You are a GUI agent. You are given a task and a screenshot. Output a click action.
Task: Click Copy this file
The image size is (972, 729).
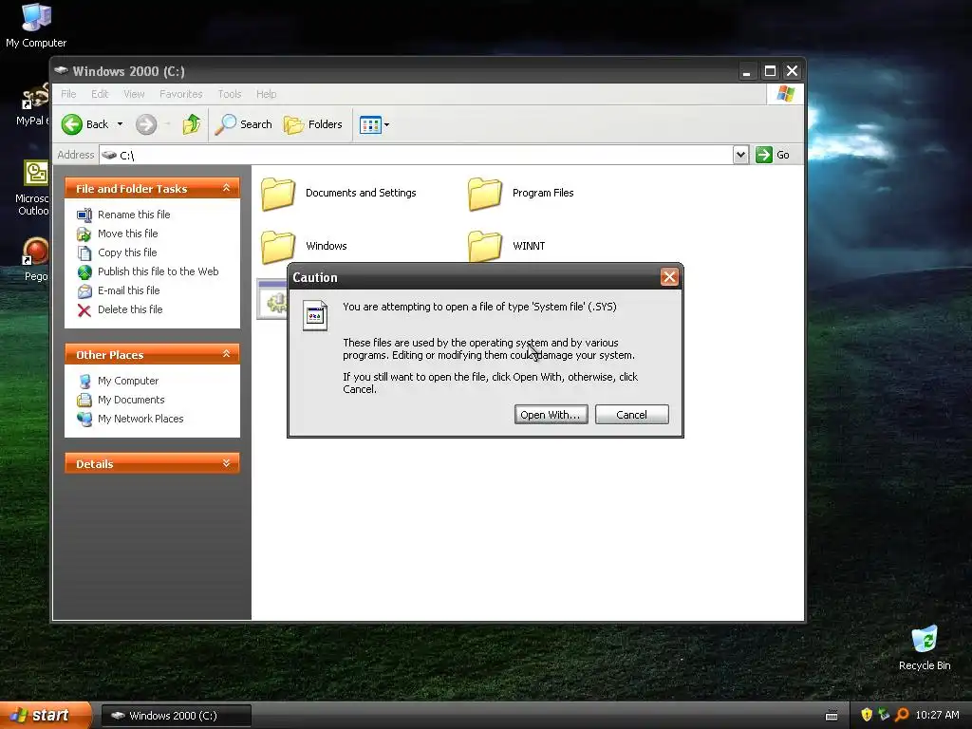(127, 252)
